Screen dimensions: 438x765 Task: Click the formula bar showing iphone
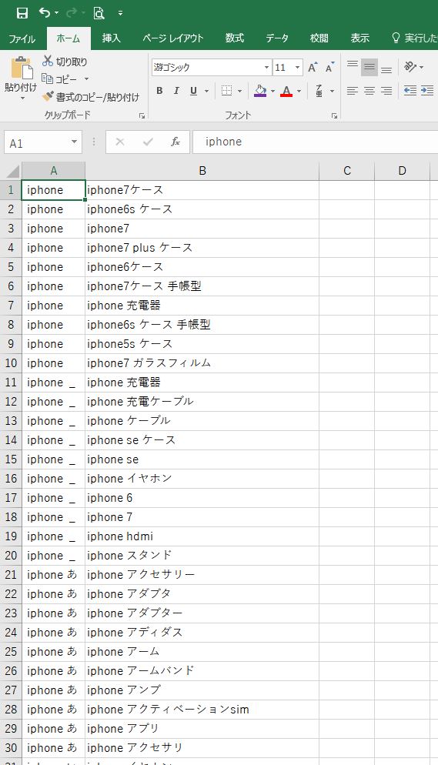coord(315,142)
